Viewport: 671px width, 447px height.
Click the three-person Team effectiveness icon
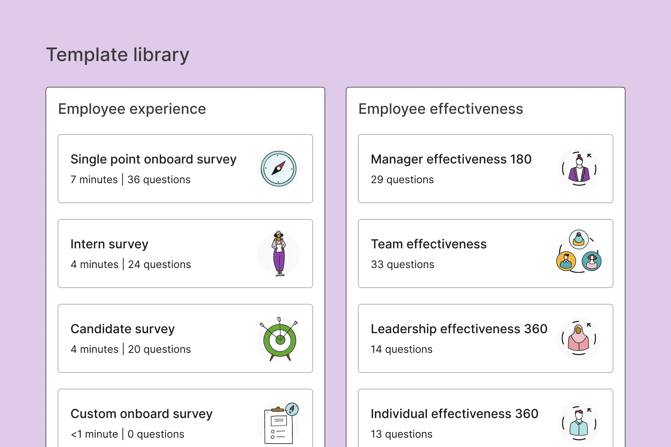click(579, 252)
